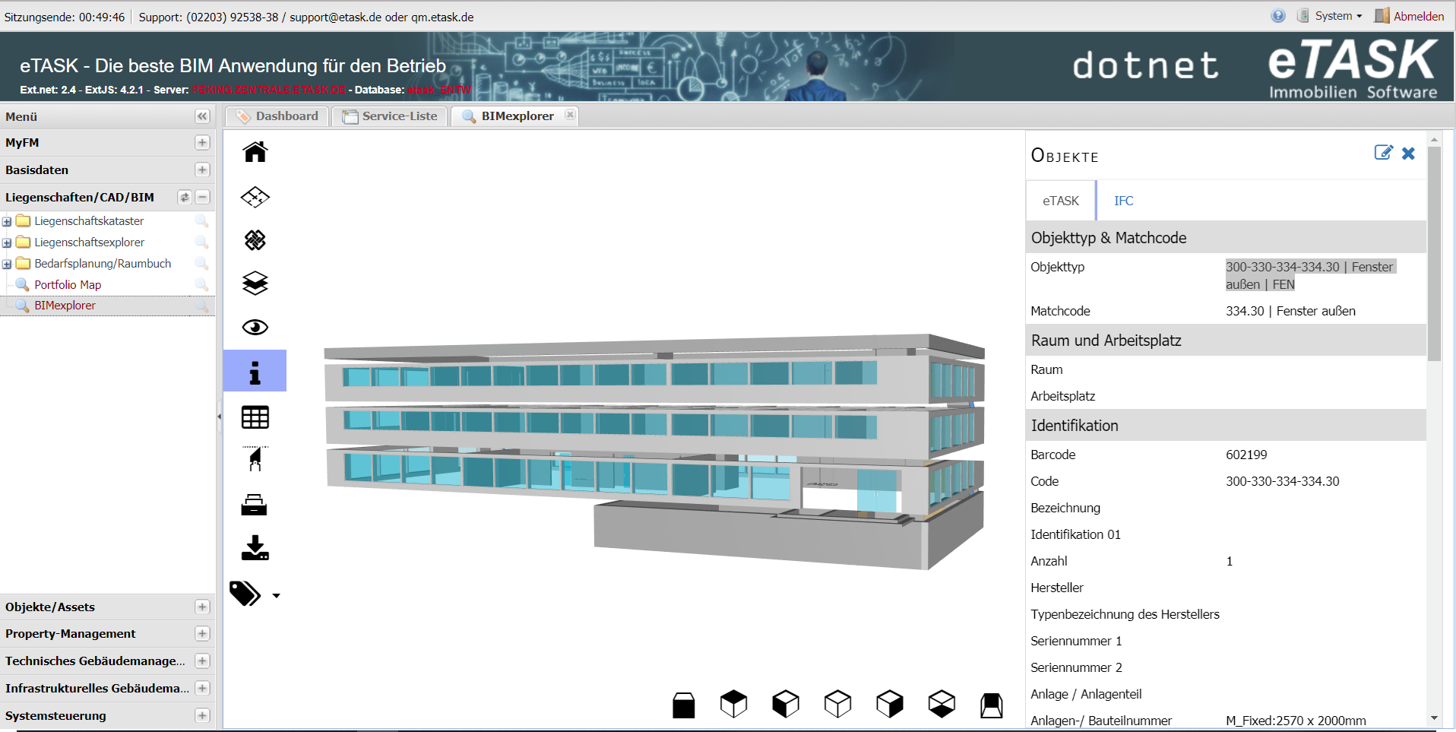Image resolution: width=1456 pixels, height=732 pixels.
Task: Click the Barcode value 602199
Action: (x=1246, y=455)
